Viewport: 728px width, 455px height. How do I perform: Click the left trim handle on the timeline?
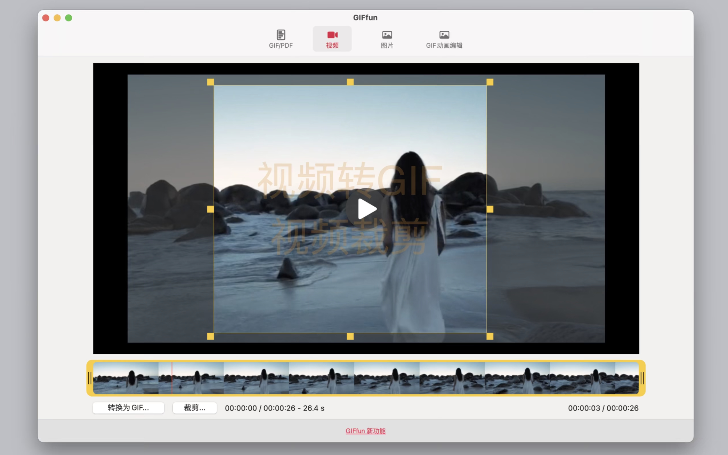click(90, 378)
